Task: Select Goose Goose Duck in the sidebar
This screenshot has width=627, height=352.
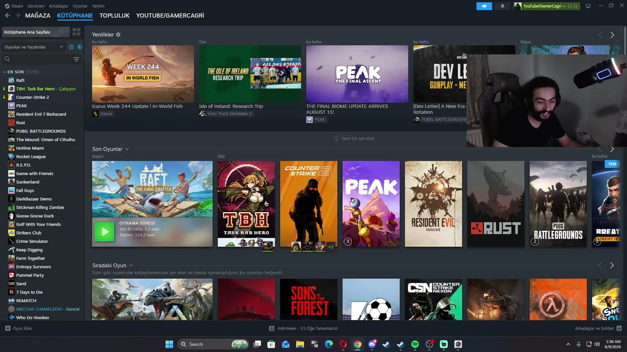Action: tap(35, 216)
